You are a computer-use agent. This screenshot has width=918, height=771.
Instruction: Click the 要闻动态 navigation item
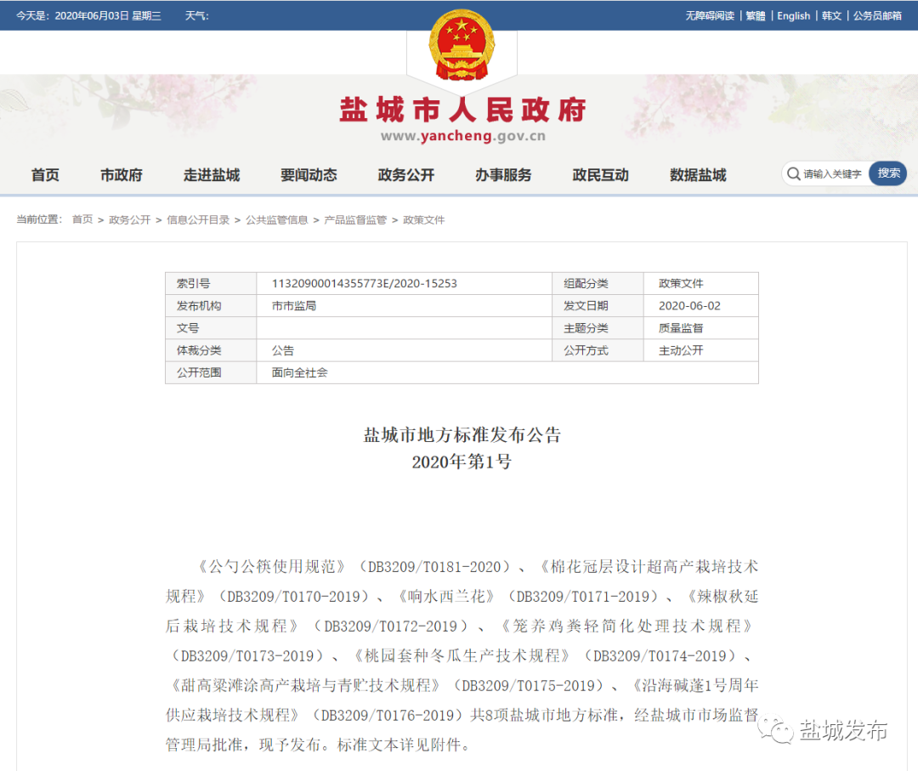[309, 175]
